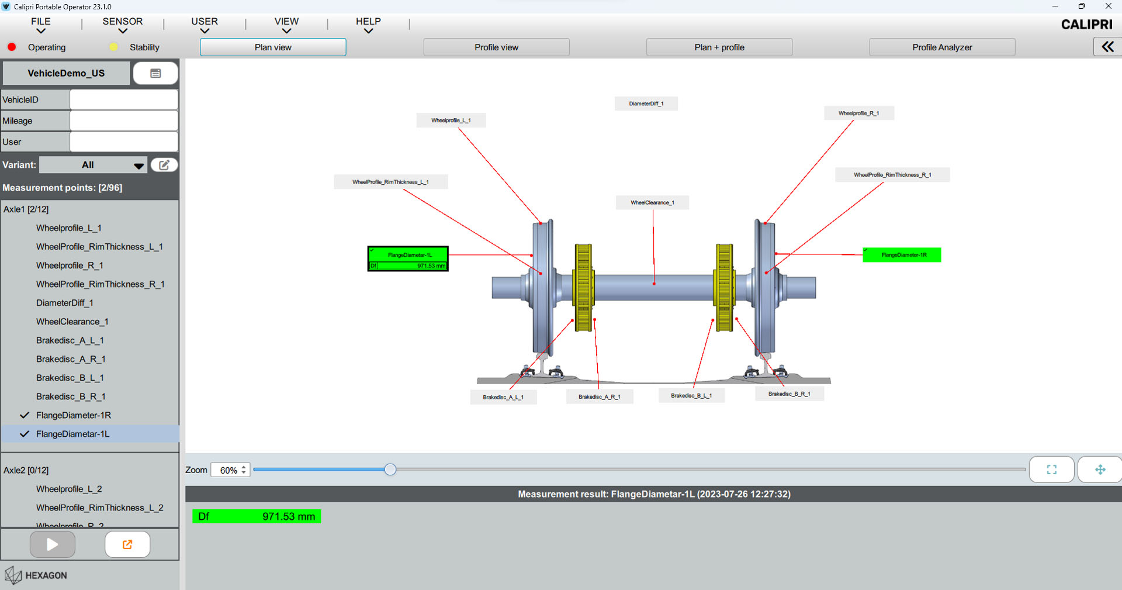This screenshot has height=590, width=1122.
Task: Click the green Df 971.53 mm result
Action: [x=257, y=516]
